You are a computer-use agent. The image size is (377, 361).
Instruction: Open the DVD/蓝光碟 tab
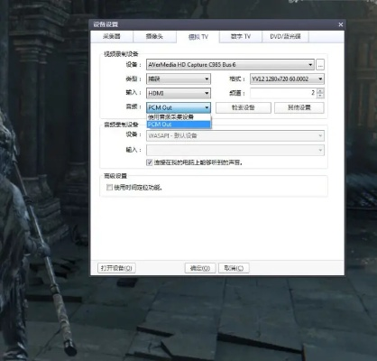tap(285, 37)
